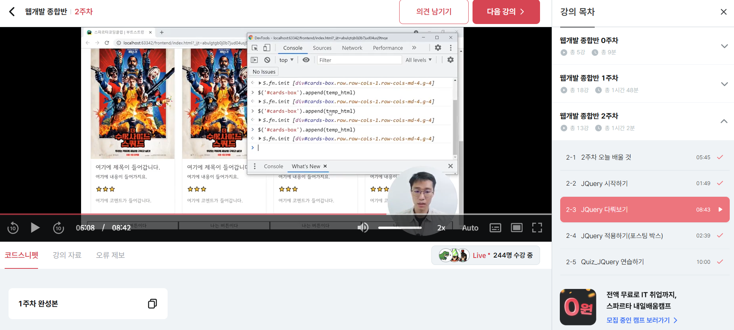Open lecture 2-5 Quiz_JQuery 연습하기
The image size is (734, 330).
644,262
